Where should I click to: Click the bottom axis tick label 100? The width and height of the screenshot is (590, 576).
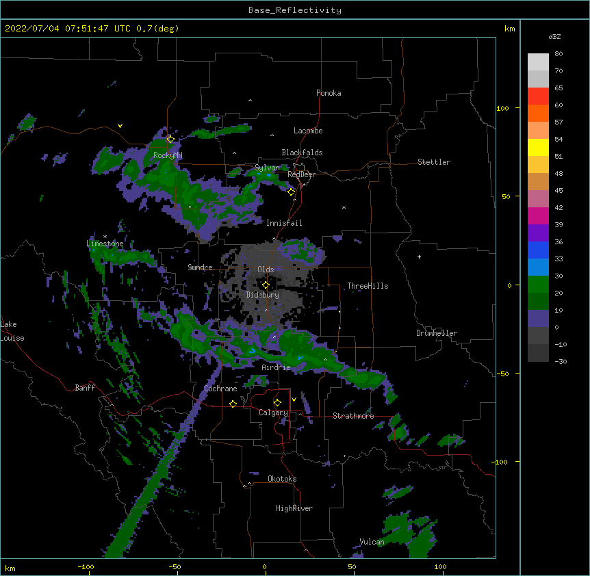(440, 566)
